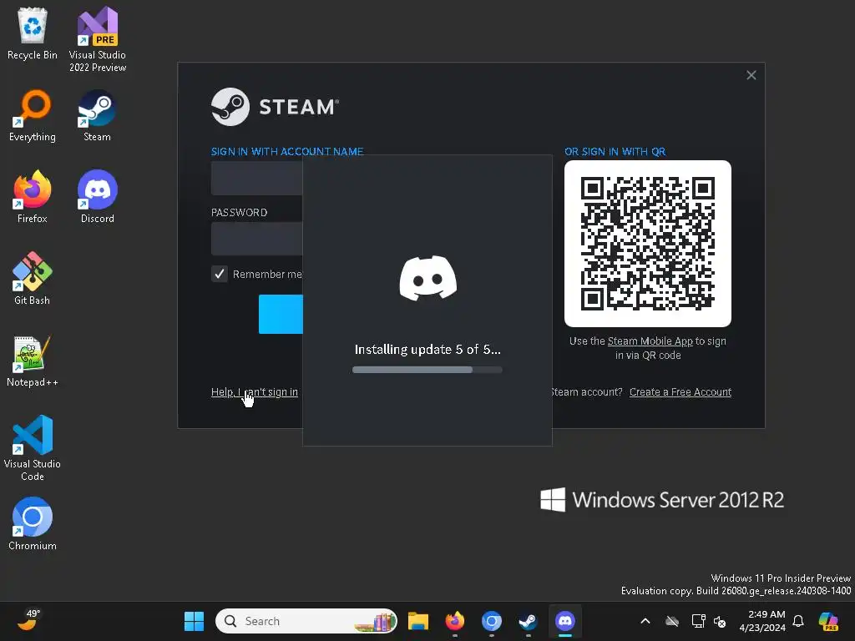This screenshot has height=641, width=855.
Task: Open network status tray icon
Action: point(699,621)
